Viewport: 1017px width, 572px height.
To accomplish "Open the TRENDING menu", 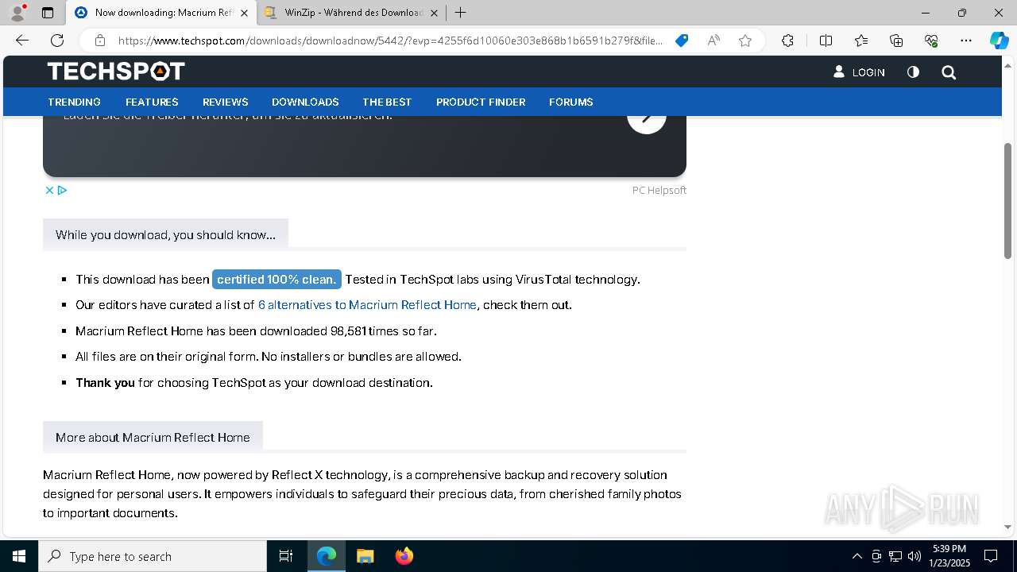I will [x=74, y=102].
